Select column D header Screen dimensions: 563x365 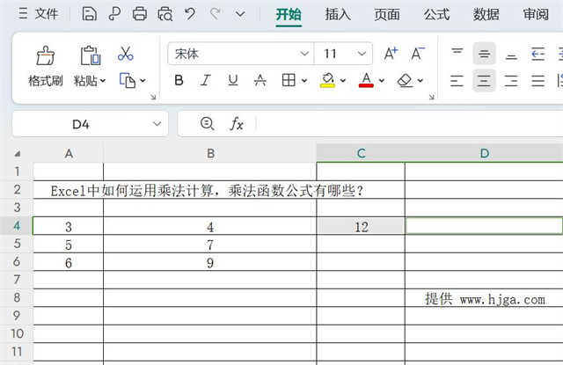point(485,154)
